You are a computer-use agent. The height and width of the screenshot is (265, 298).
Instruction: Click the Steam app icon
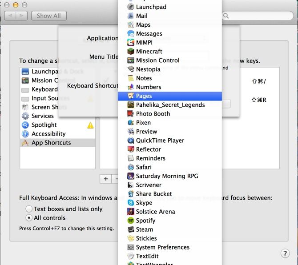pyautogui.click(x=131, y=229)
